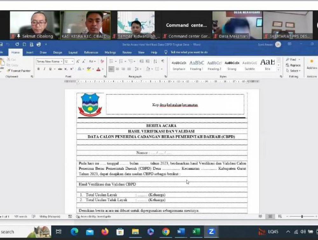This screenshot has width=318, height=240.
Task: Toggle Superscript formatting
Action: pyautogui.click(x=72, y=69)
